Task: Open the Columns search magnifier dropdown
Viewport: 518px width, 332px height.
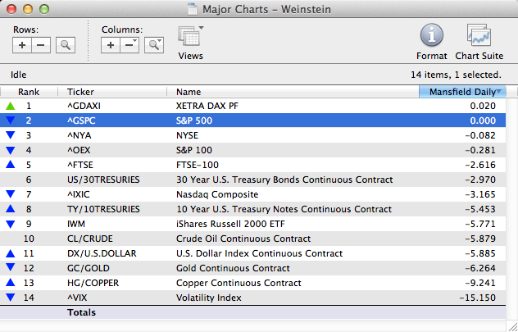Action: click(x=153, y=45)
